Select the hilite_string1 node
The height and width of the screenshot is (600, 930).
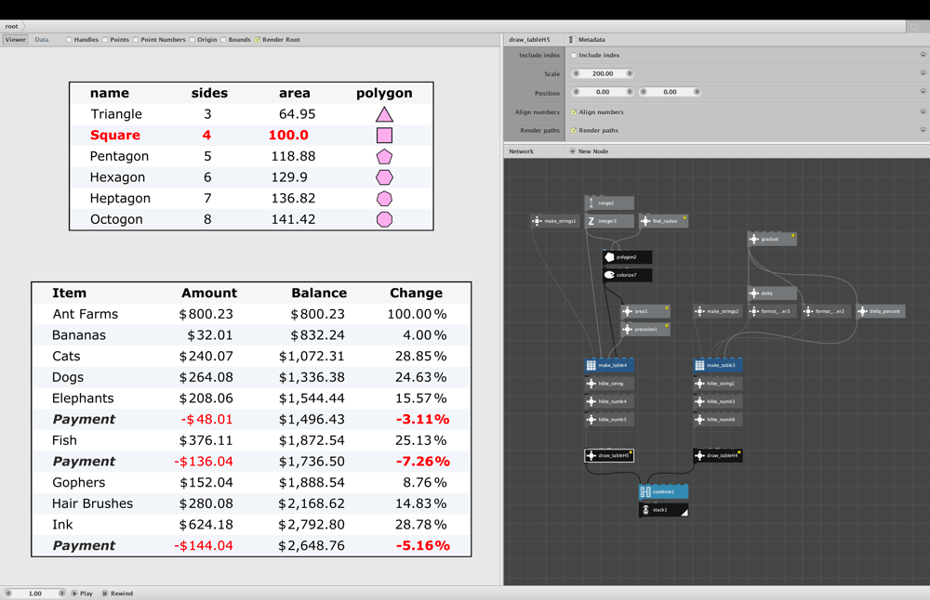718,384
